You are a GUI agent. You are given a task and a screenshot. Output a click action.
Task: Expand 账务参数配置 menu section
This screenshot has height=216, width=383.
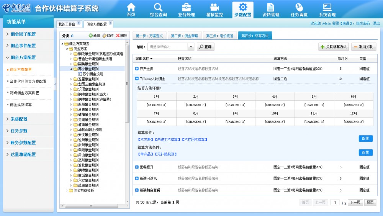point(28,142)
